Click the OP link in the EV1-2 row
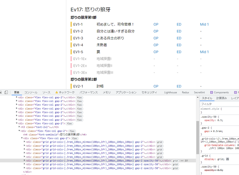 pyautogui.click(x=156, y=31)
